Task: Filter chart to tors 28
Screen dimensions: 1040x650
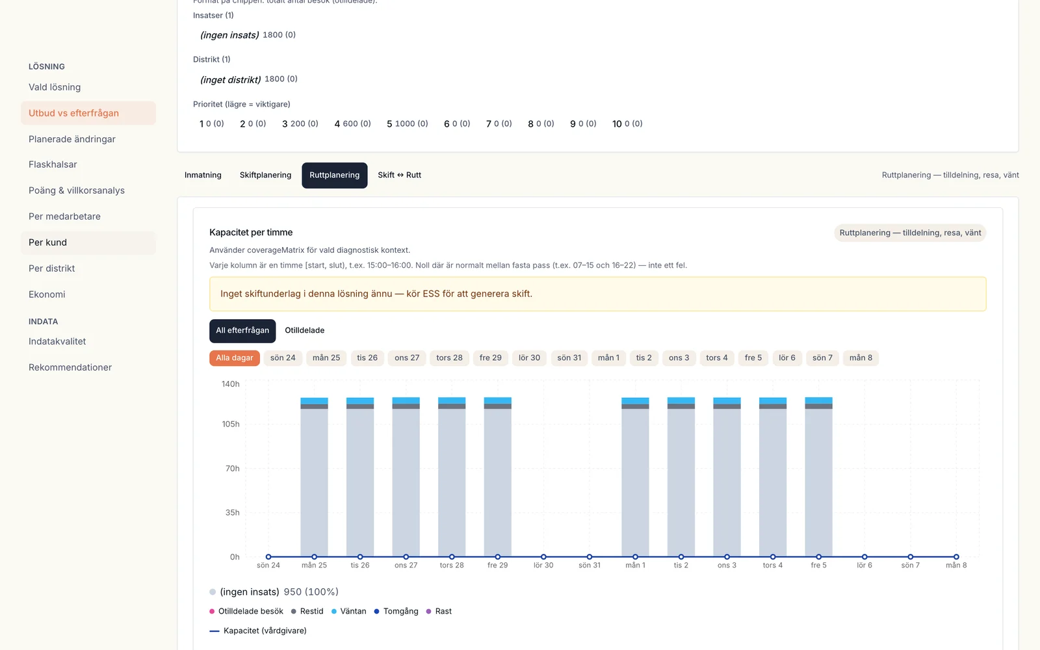Action: (450, 358)
